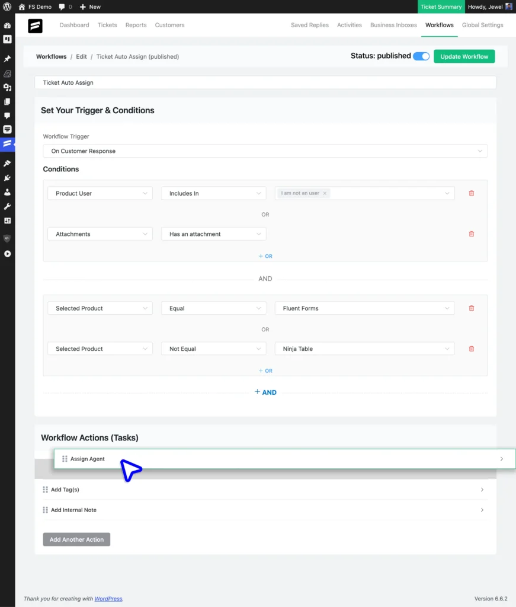Click the user avatar beside Howdy, Jewel

click(509, 7)
